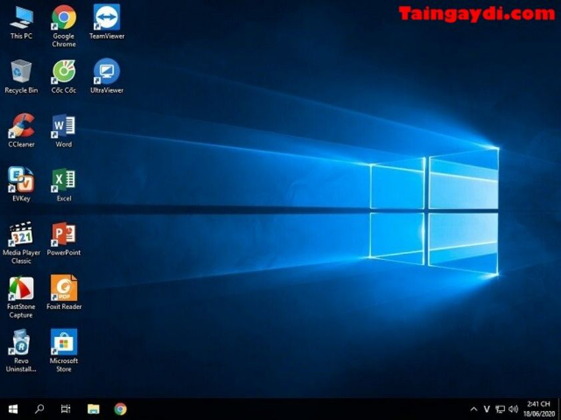Select the This PC desktop icon
The height and width of the screenshot is (420, 561).
(x=21, y=22)
